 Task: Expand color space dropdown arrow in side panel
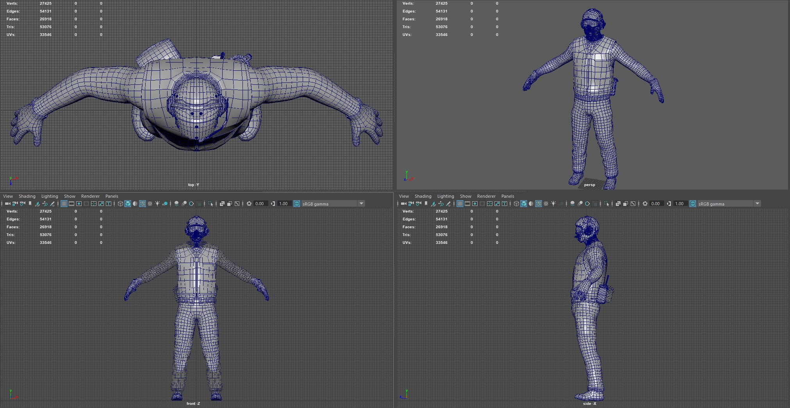tap(757, 204)
